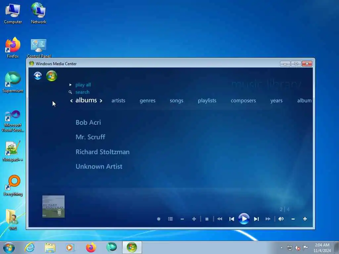The height and width of the screenshot is (254, 339).
Task: Decrease volume with the minus button
Action: (293, 219)
